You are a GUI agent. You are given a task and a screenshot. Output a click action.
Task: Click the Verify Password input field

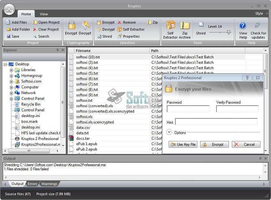(x=237, y=109)
